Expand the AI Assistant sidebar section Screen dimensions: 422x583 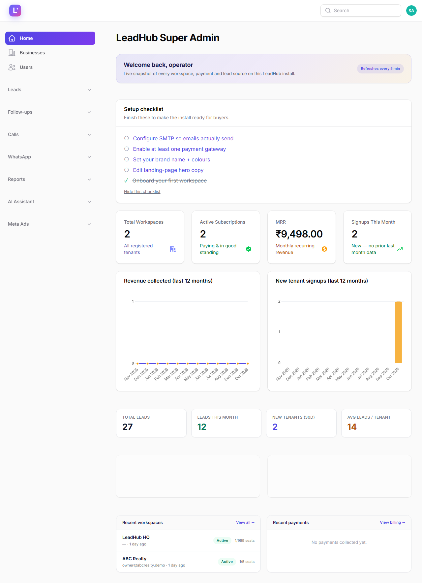(50, 202)
